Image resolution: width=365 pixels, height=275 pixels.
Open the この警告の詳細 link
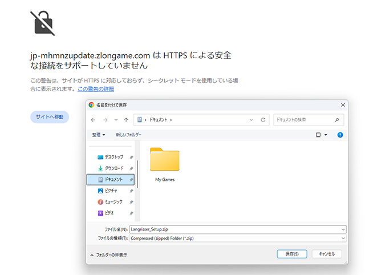[x=96, y=89]
